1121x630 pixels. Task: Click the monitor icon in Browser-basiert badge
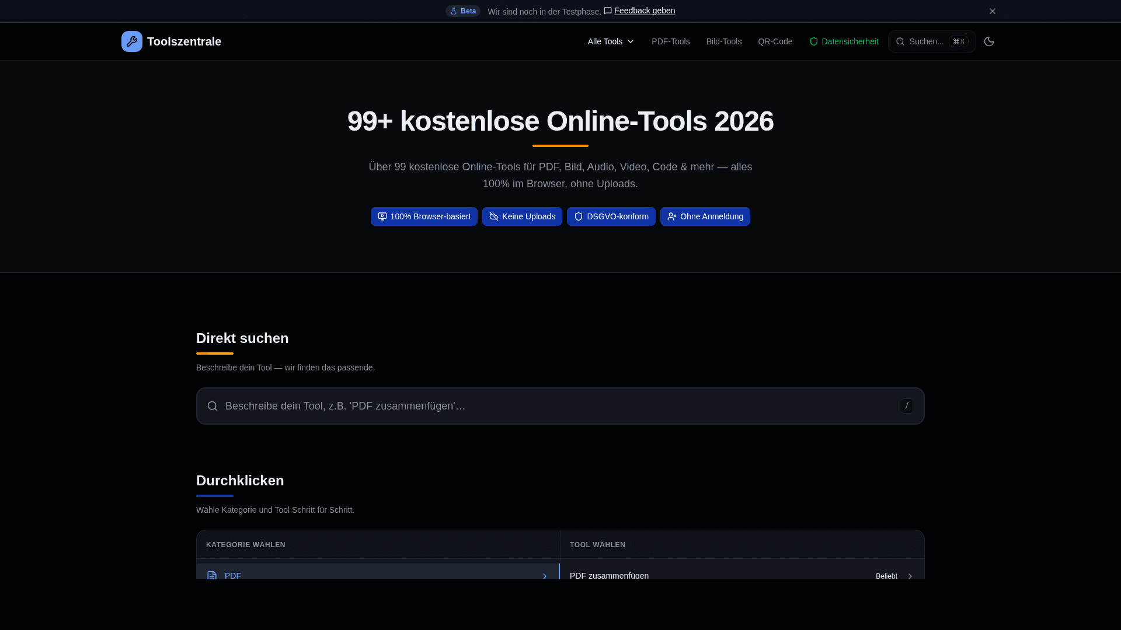coord(382,216)
